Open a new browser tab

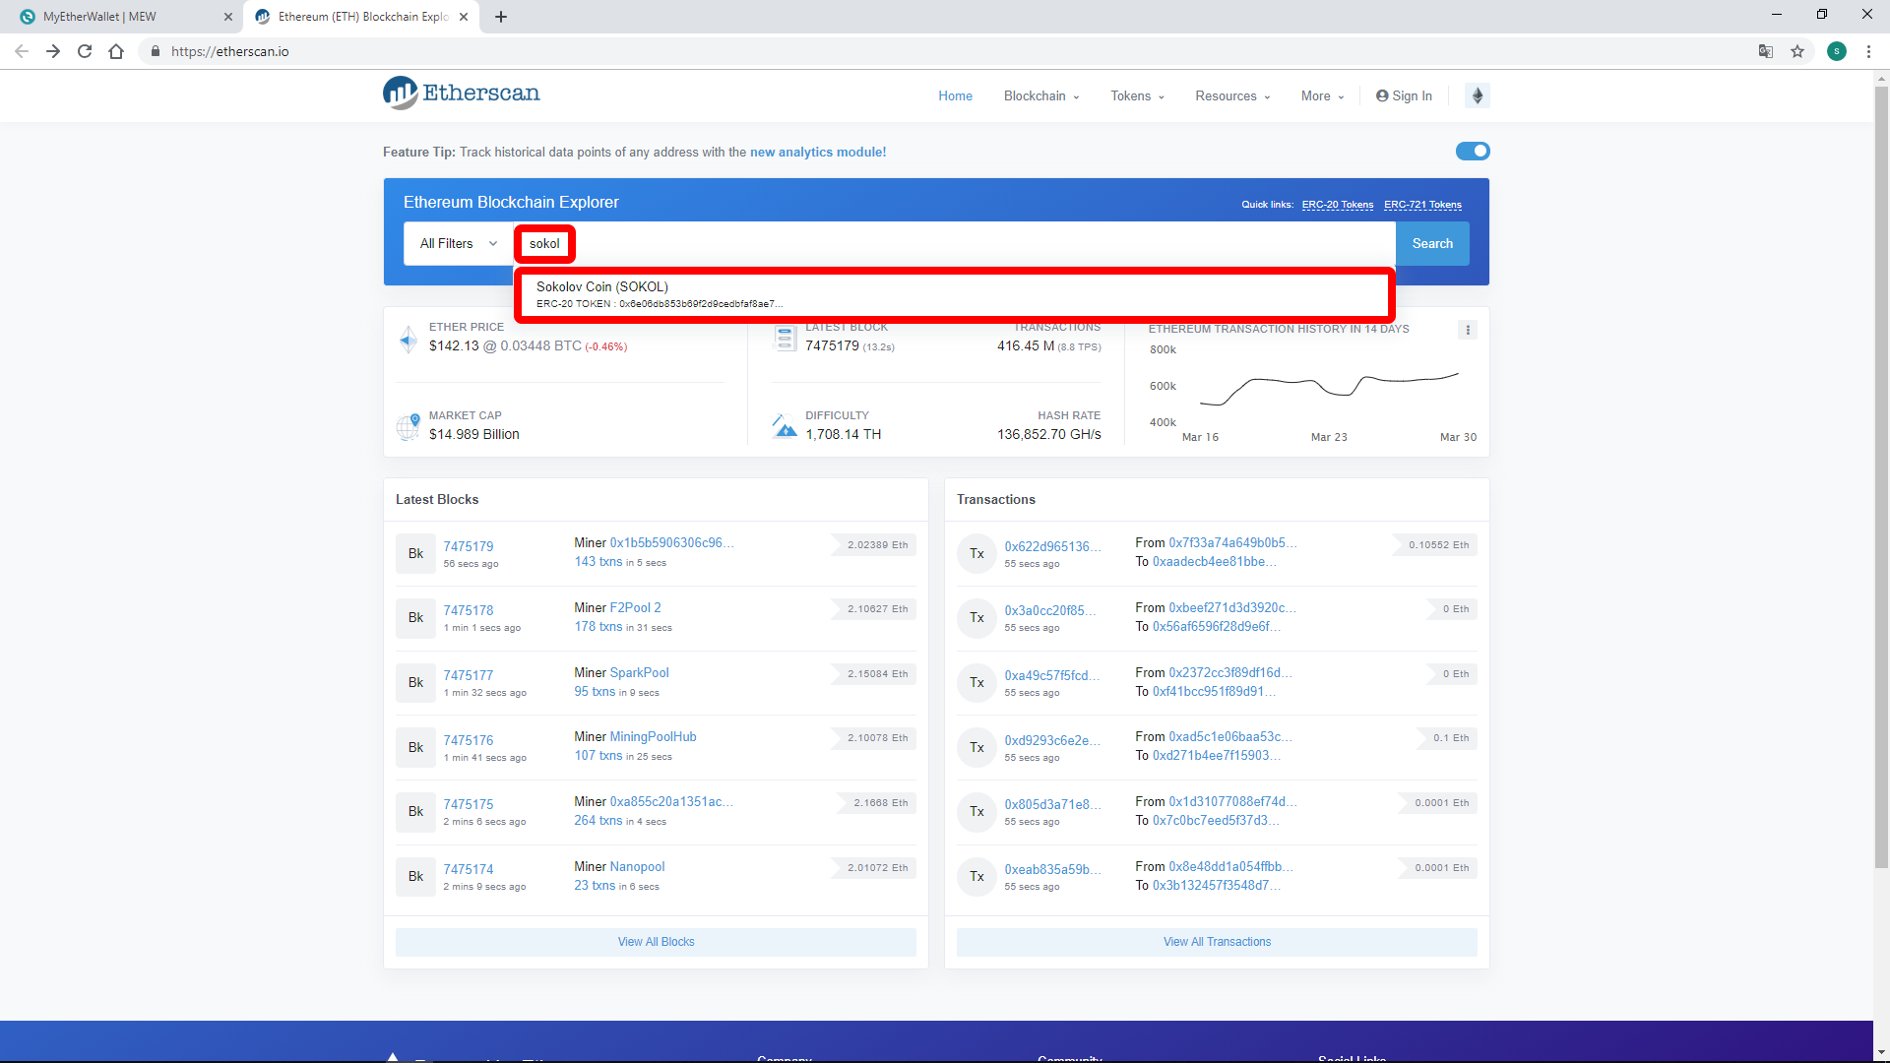(501, 17)
